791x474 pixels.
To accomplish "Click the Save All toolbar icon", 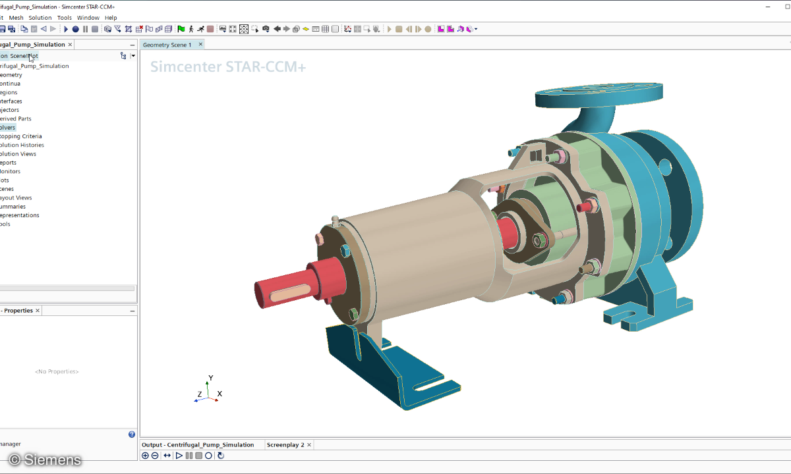I will [x=11, y=29].
